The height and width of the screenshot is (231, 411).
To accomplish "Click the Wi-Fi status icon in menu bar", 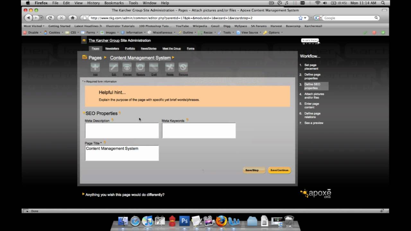I will (x=318, y=3).
